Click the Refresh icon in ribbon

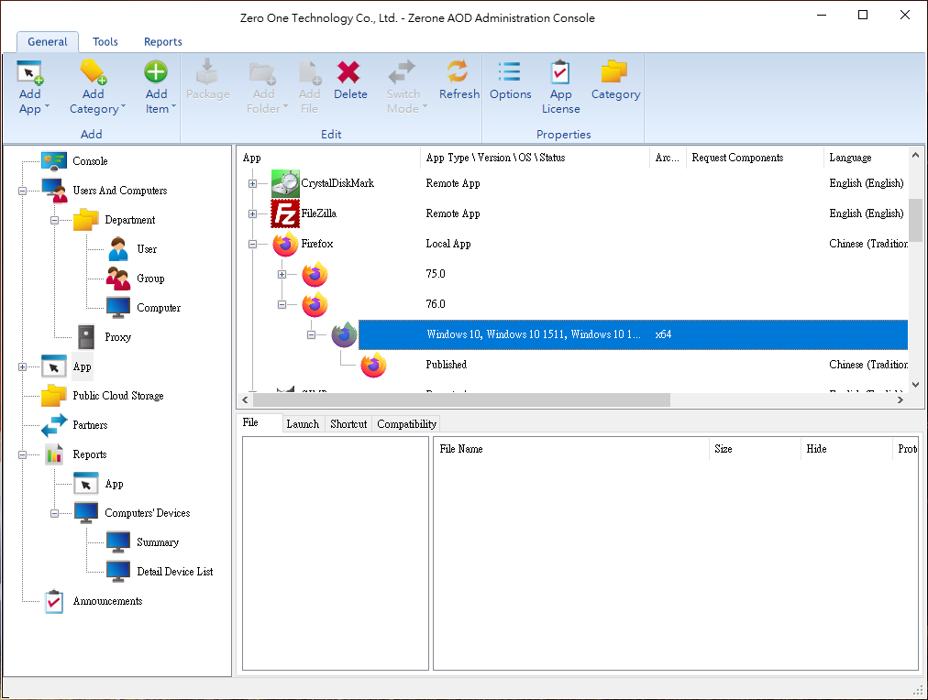click(x=458, y=73)
